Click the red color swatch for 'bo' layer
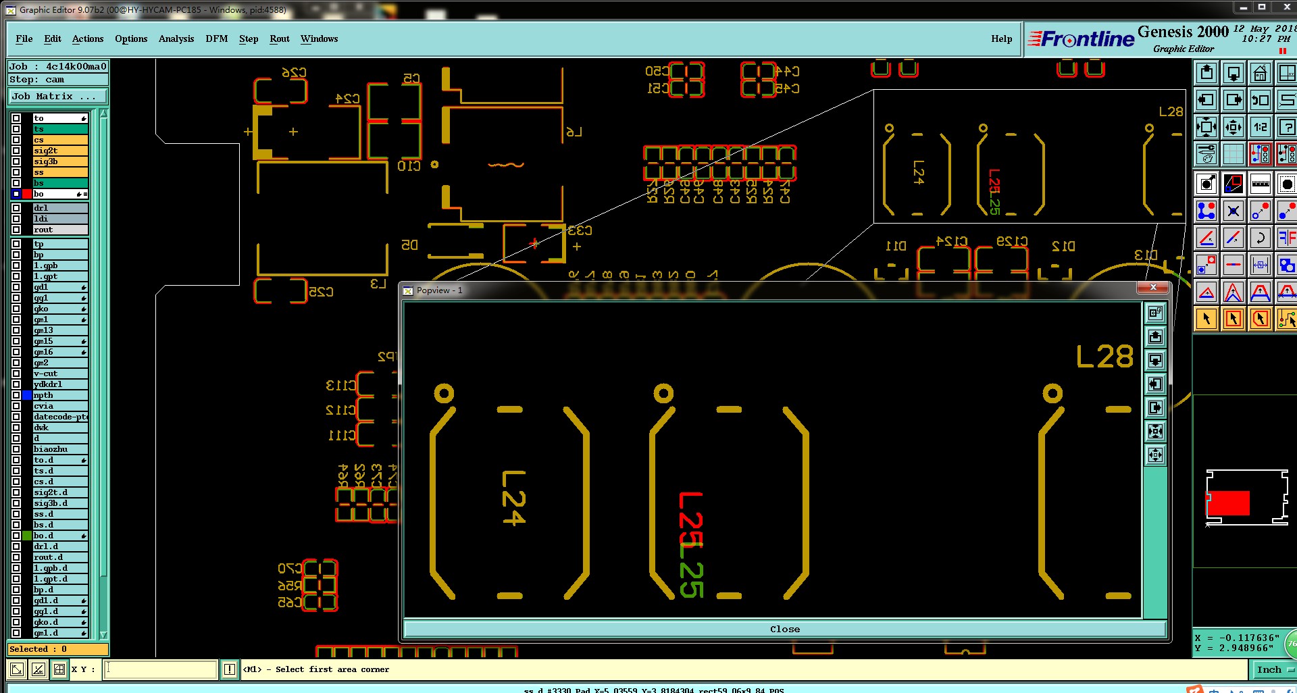The image size is (1297, 693). point(27,194)
